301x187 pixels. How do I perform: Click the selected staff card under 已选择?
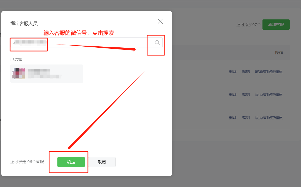(x=47, y=74)
